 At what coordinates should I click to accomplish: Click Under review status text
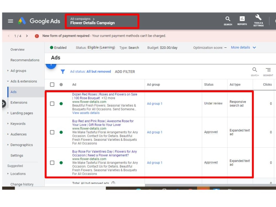213,103
